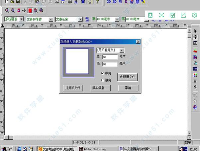Click the 创建新文件 button
Screen dimensions: 200x151
[127, 77]
